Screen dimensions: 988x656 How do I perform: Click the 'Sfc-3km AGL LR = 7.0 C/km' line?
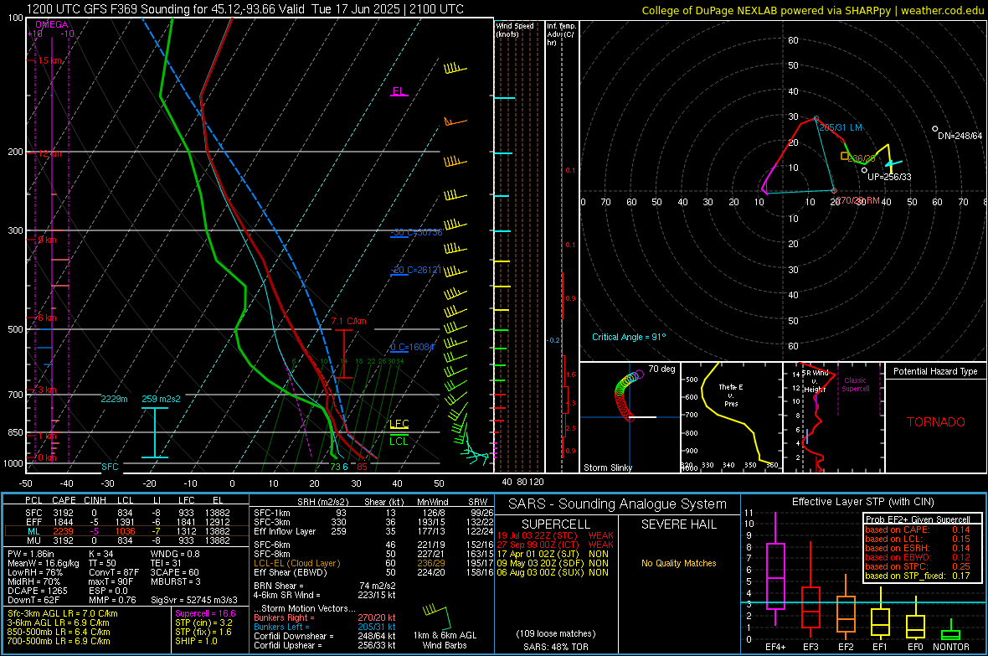coord(63,613)
